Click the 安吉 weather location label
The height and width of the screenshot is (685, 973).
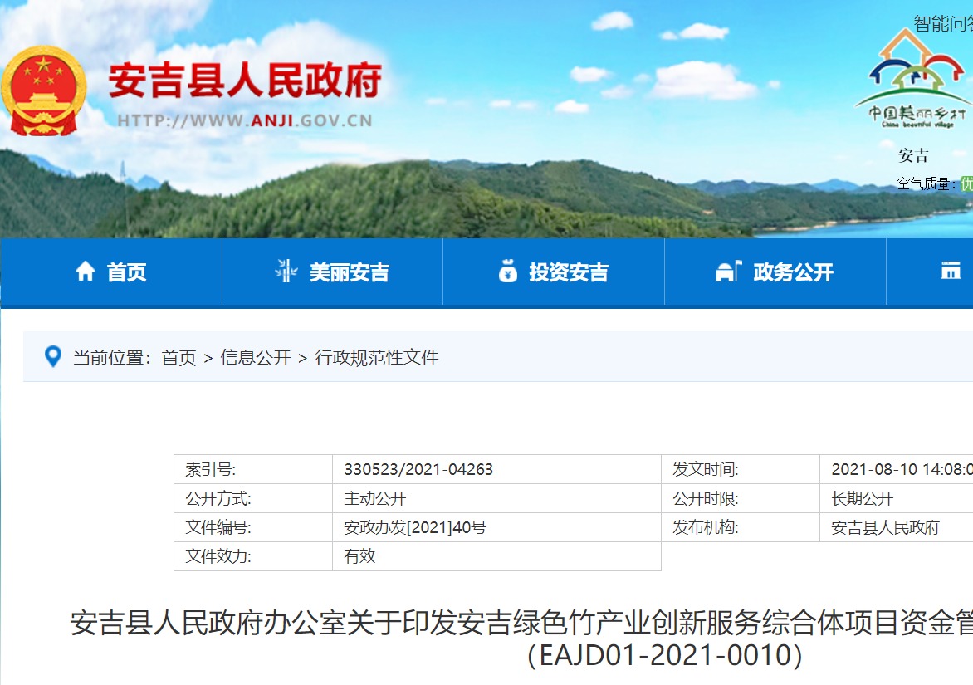point(913,155)
